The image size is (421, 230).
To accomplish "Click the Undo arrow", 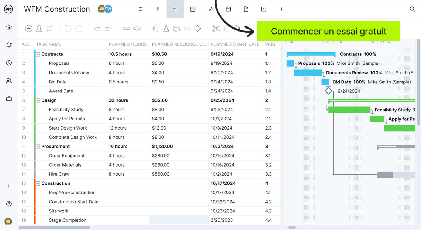I will coord(68,28).
